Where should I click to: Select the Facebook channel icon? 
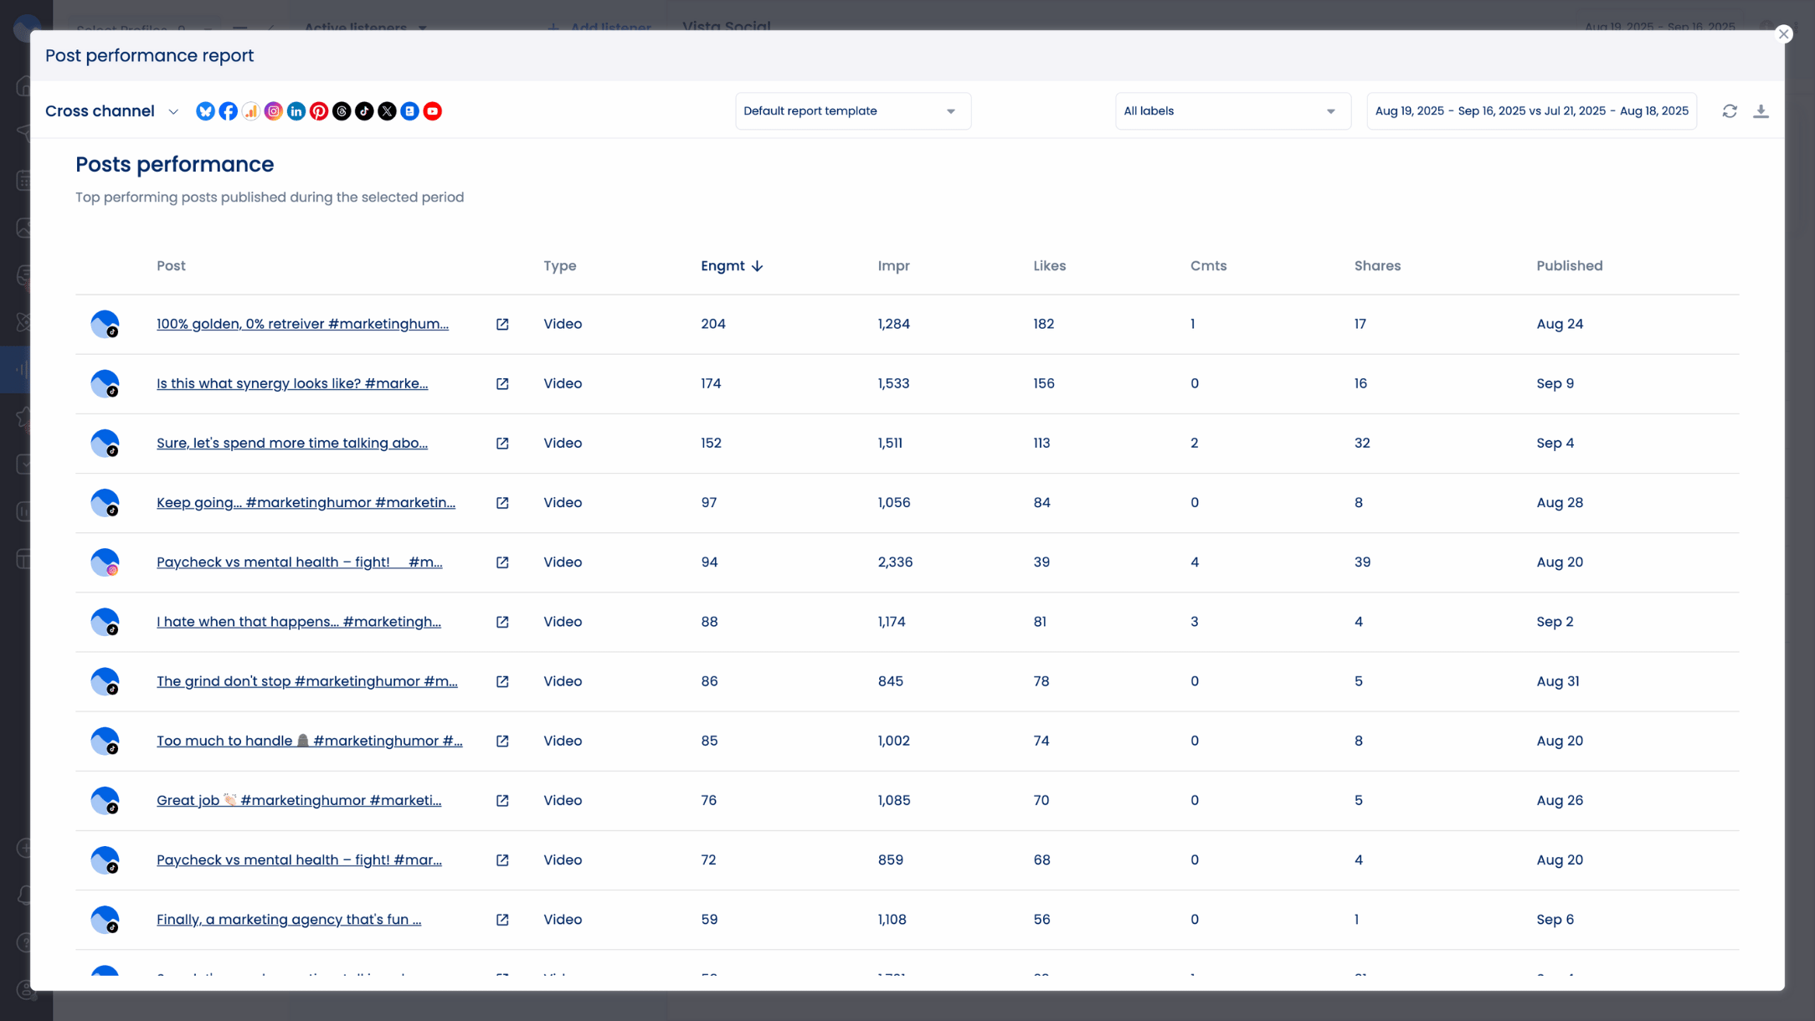coord(228,110)
